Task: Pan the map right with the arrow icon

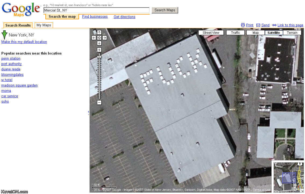Action: point(105,38)
